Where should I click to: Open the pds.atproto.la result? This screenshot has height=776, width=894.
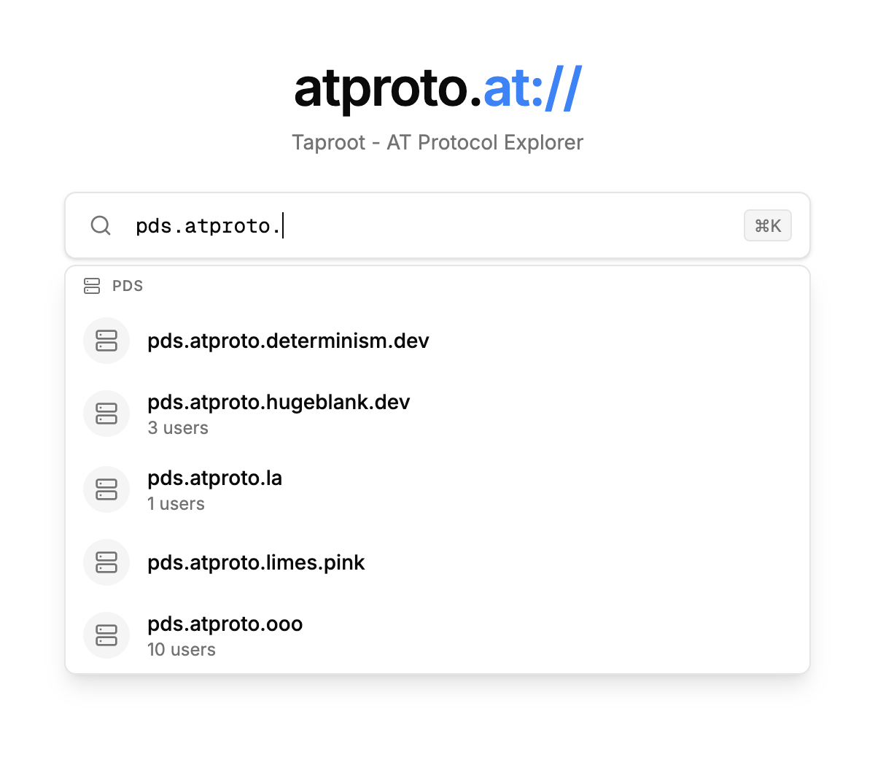click(x=214, y=478)
